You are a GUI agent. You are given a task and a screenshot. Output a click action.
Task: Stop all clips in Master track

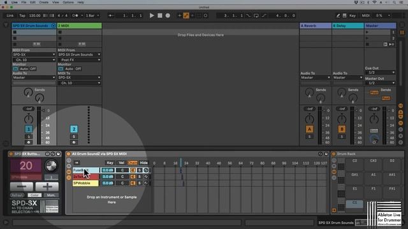click(367, 45)
